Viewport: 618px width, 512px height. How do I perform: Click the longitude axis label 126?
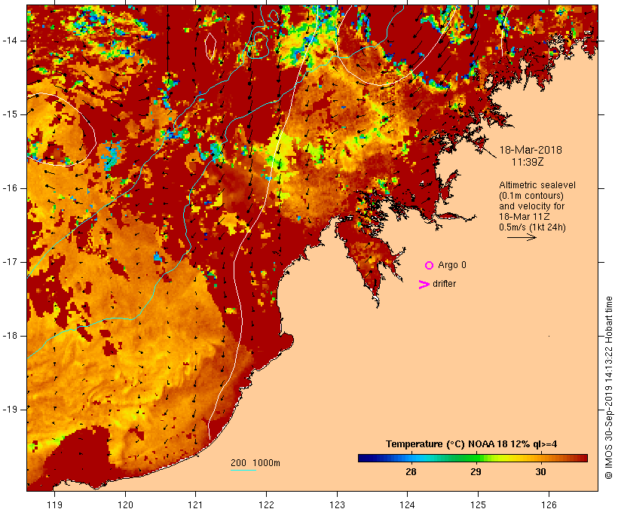pos(549,505)
